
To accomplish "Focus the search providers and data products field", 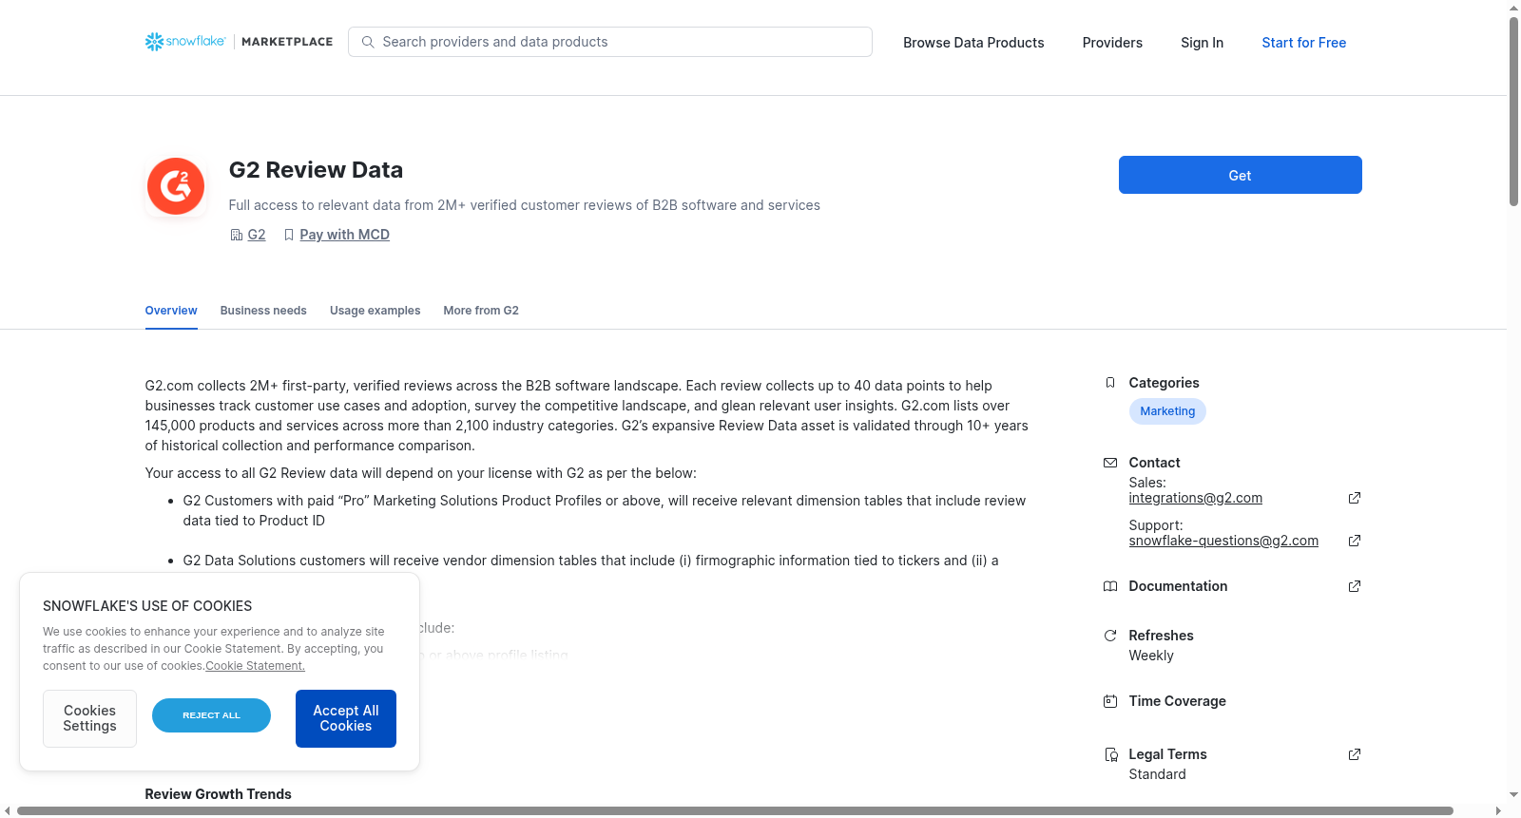I will tap(610, 42).
